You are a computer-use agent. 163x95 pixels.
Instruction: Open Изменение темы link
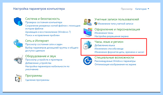[x=104, y=33]
